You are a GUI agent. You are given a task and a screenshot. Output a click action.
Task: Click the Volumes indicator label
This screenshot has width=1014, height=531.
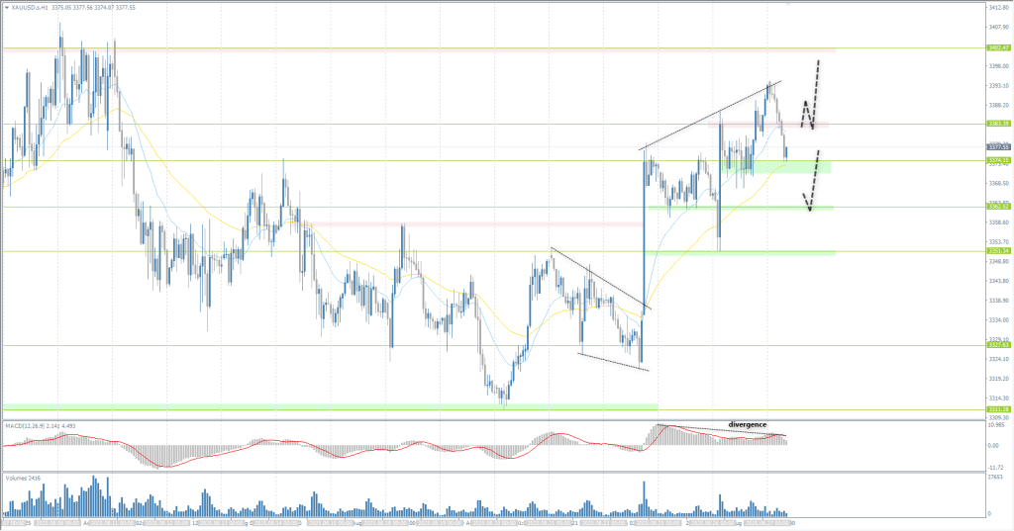pos(18,476)
